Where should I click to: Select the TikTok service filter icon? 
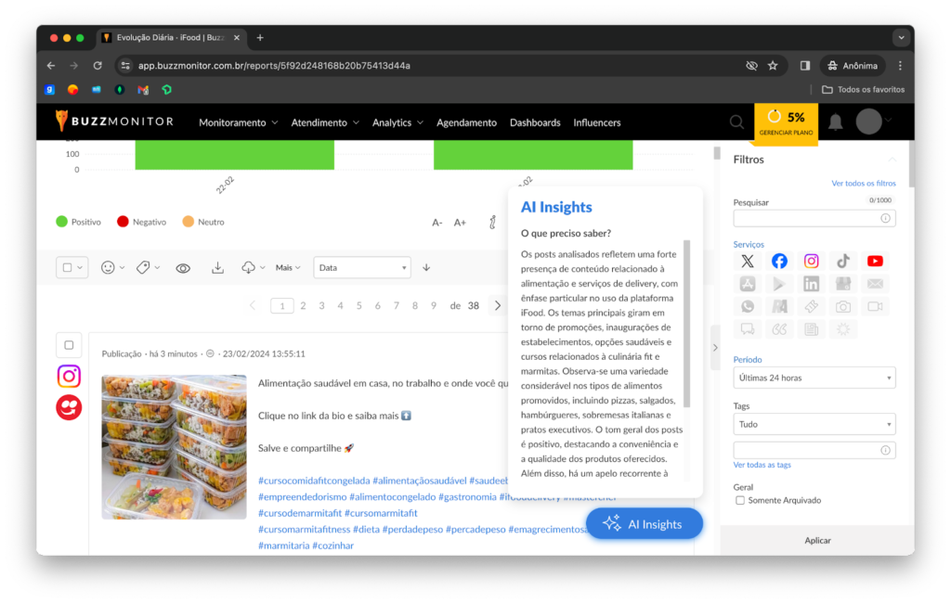tap(842, 262)
